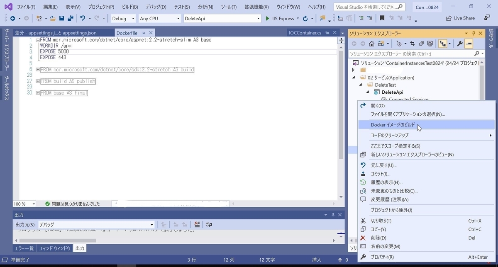Choose コミット(I)... in context menu

(x=427, y=174)
